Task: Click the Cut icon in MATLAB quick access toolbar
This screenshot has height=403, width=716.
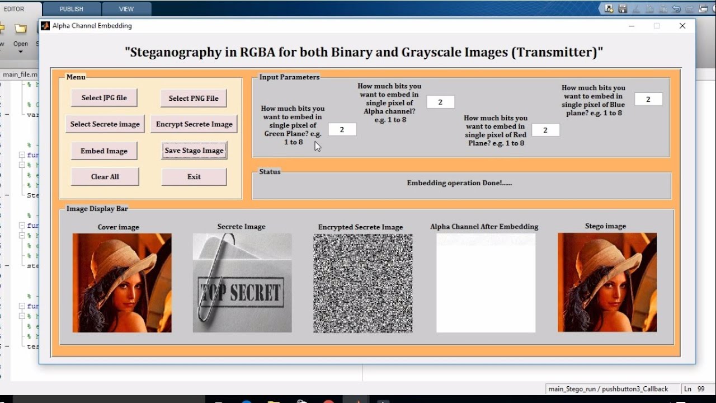Action: click(x=636, y=9)
